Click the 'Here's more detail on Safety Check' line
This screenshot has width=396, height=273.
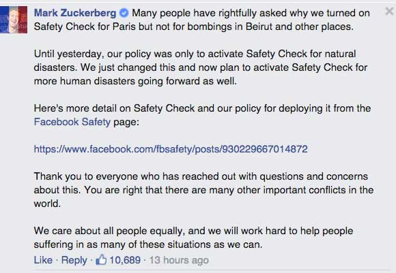(202, 108)
